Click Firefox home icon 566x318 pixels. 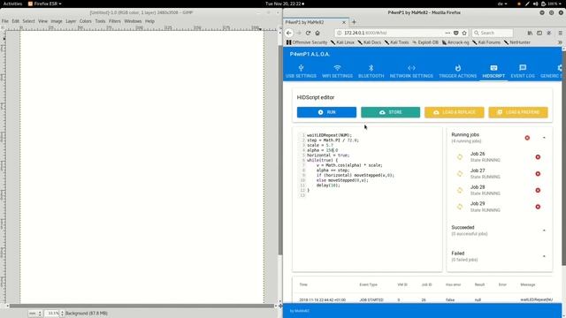click(317, 33)
